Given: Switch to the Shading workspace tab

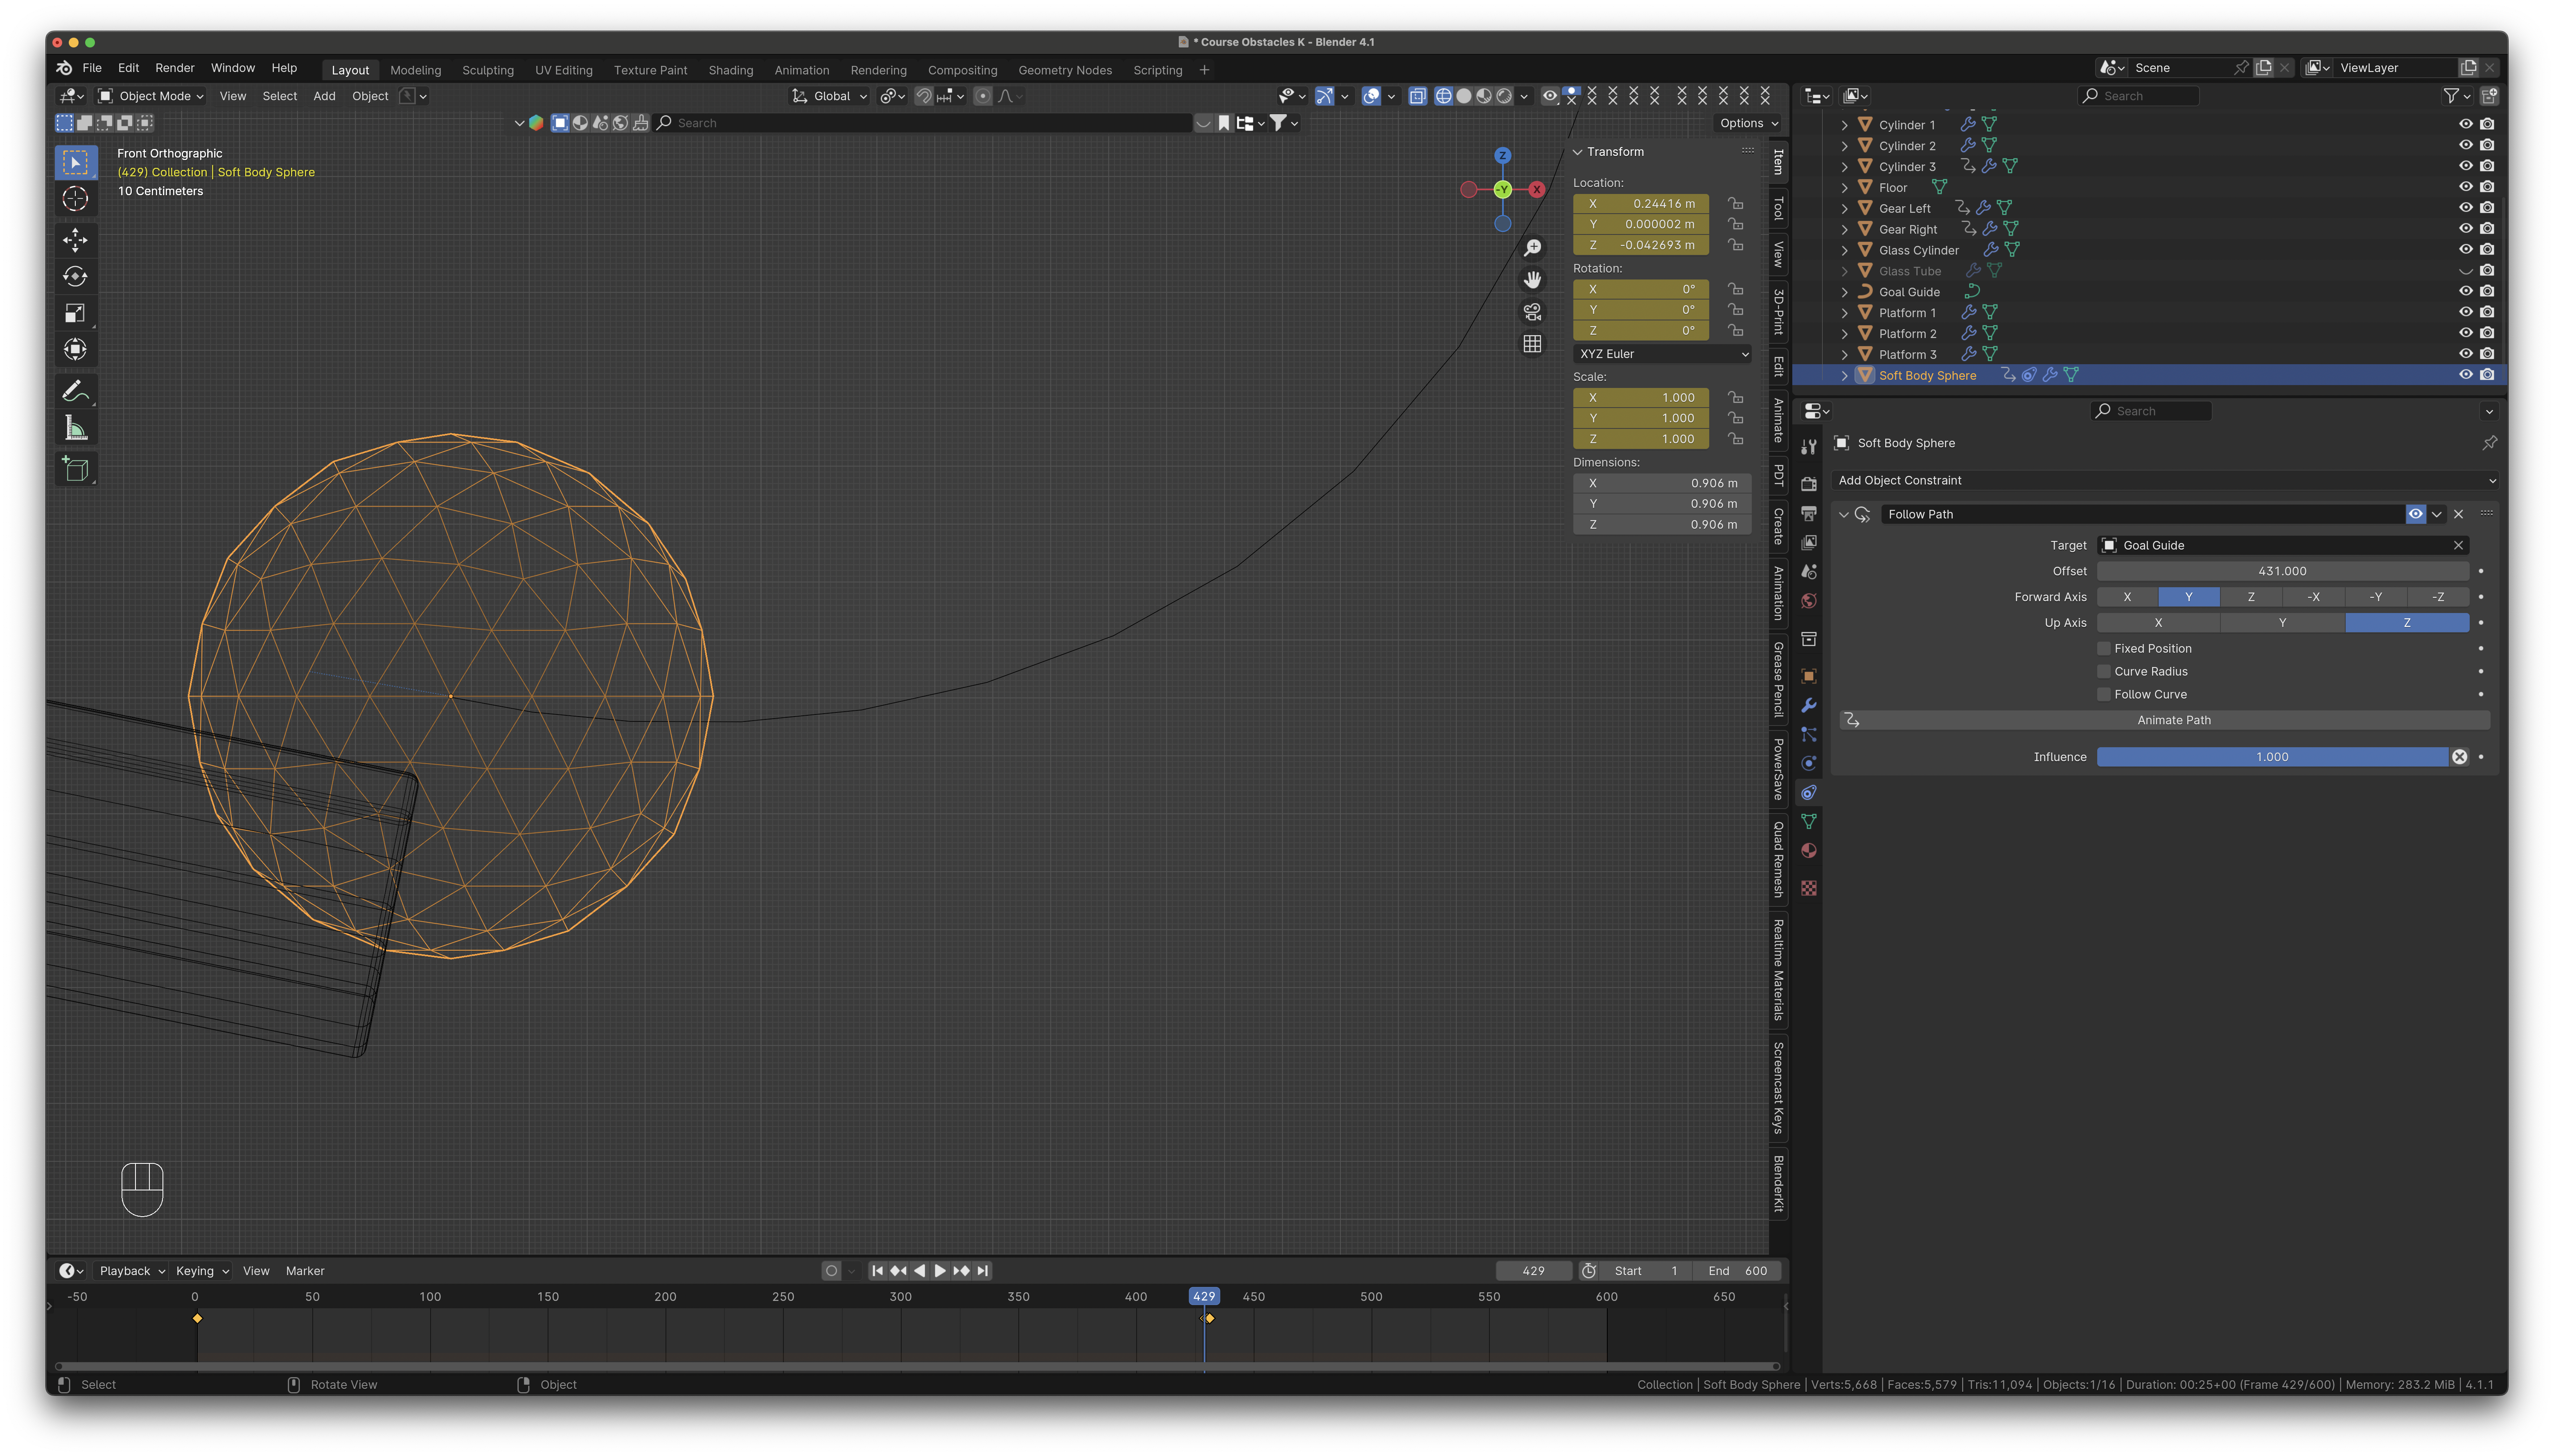Looking at the screenshot, I should click(731, 70).
